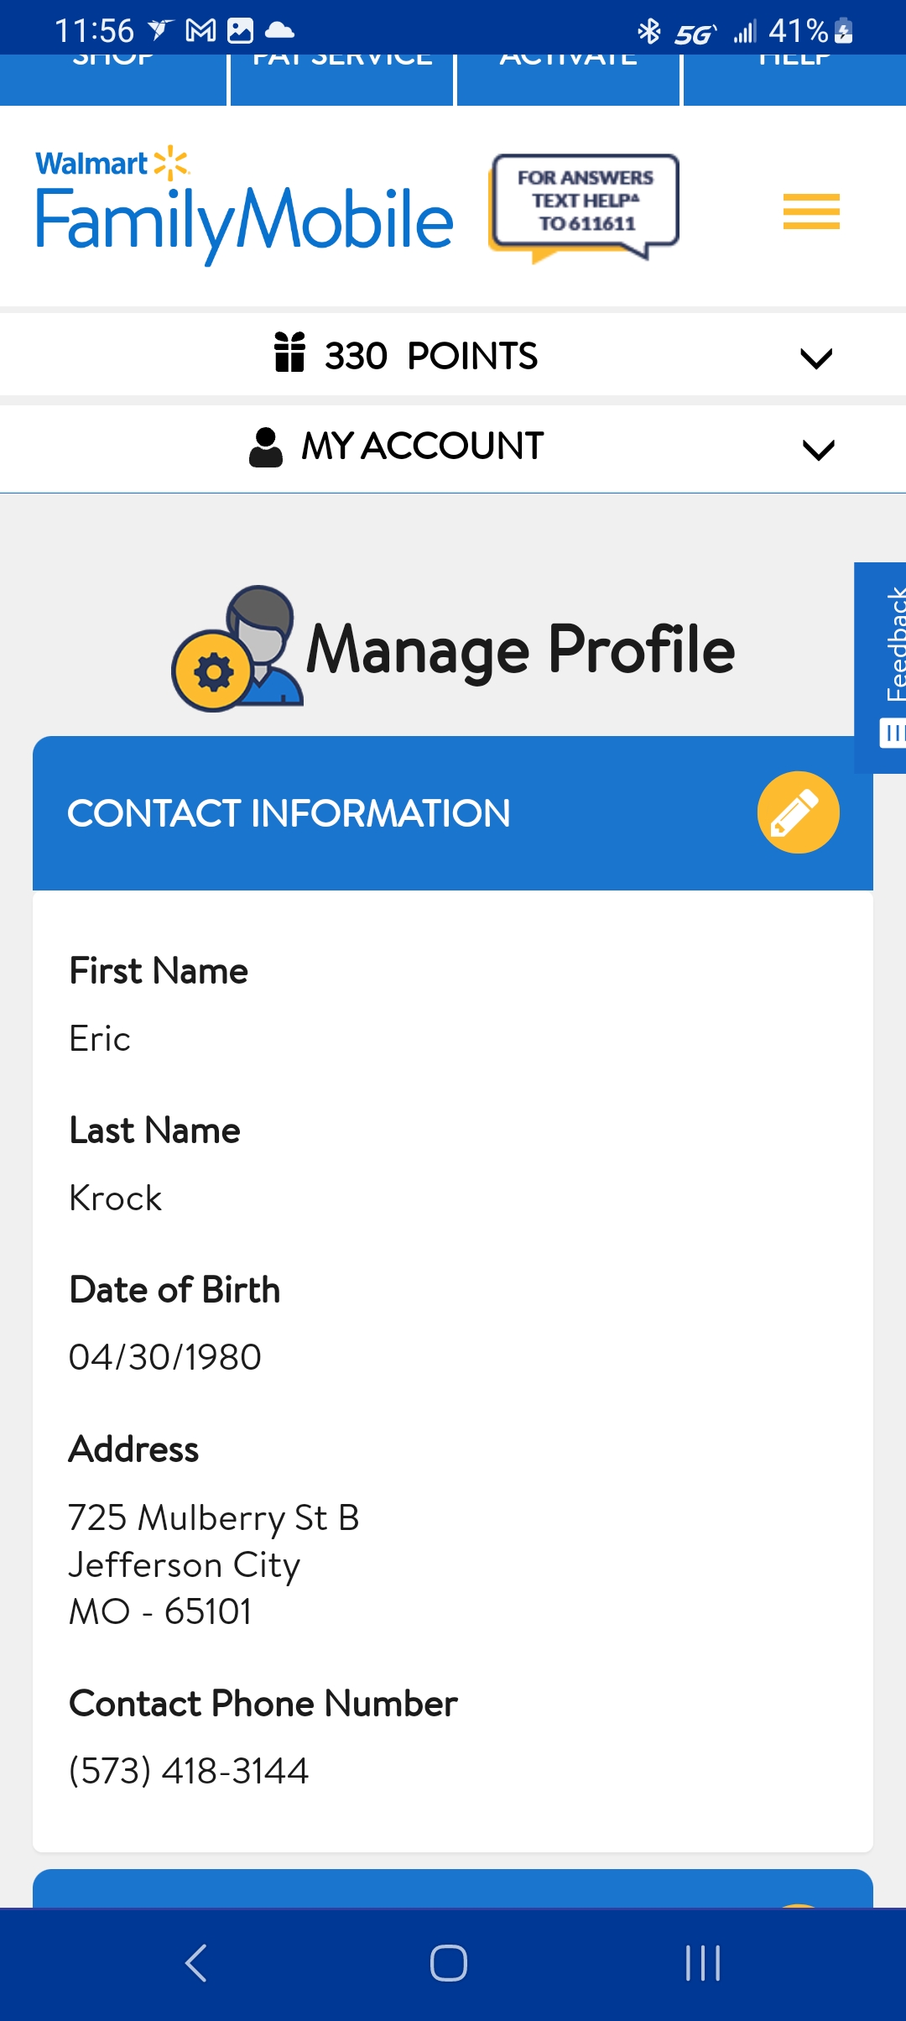Click the pencil icon to edit contact information

click(x=798, y=812)
